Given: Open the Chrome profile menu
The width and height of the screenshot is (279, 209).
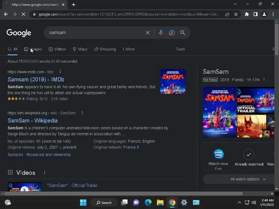Looking at the screenshot, I should coord(264,14).
